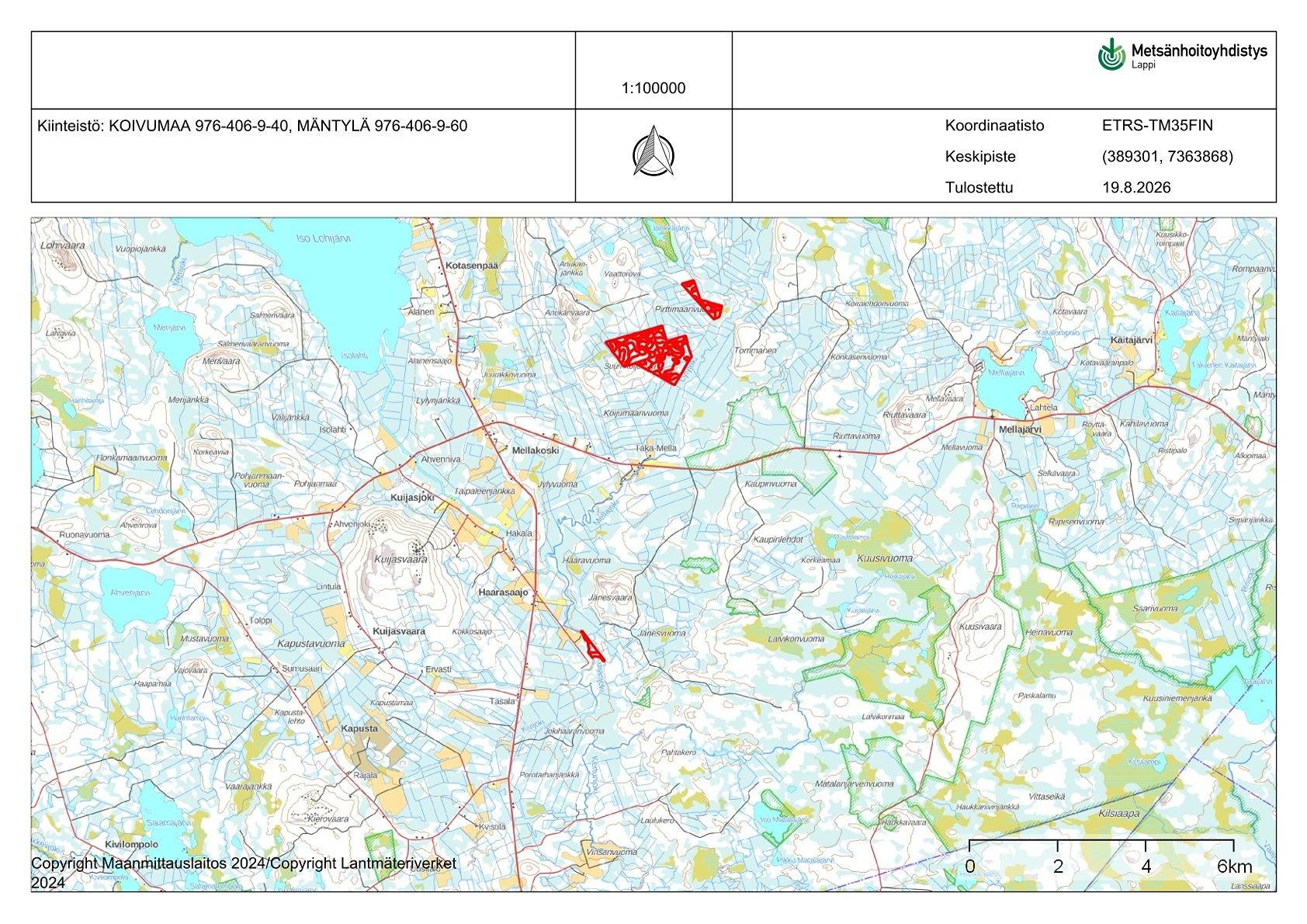Image resolution: width=1307 pixels, height=924 pixels.
Task: Click the Jänesvaara hill label
Action: 611,598
